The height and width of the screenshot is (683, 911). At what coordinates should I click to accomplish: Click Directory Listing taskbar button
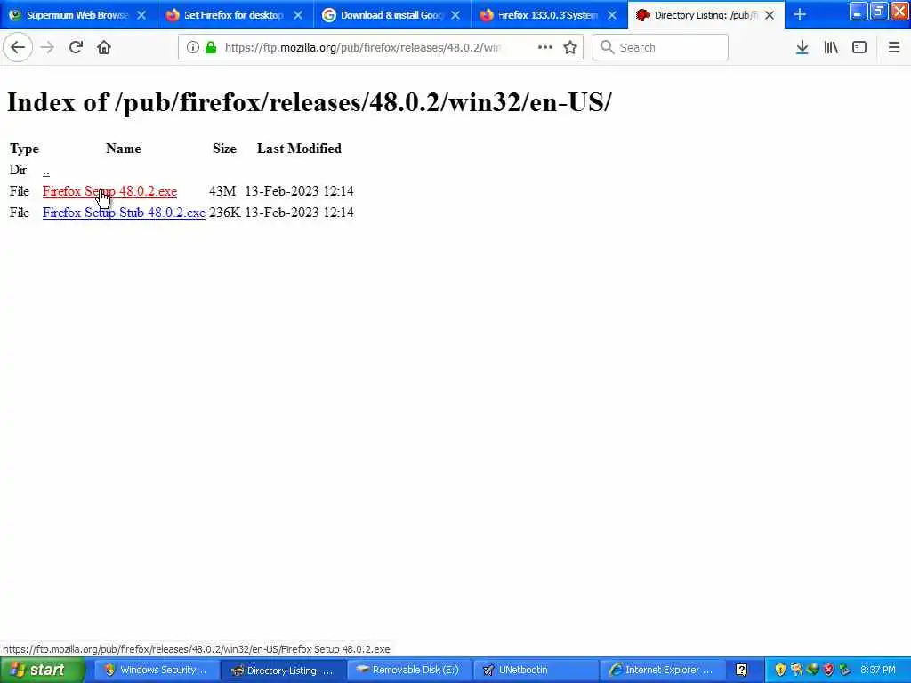tap(283, 670)
